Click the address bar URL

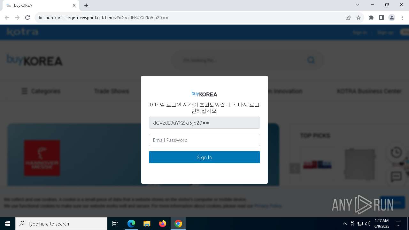(107, 18)
